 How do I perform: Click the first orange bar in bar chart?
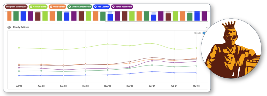pyautogui.click(x=9, y=16)
